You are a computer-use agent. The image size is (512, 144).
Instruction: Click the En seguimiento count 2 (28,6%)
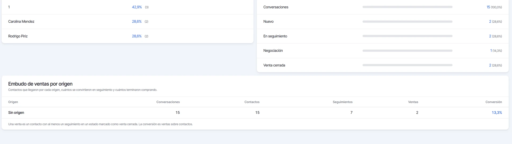[x=495, y=36]
